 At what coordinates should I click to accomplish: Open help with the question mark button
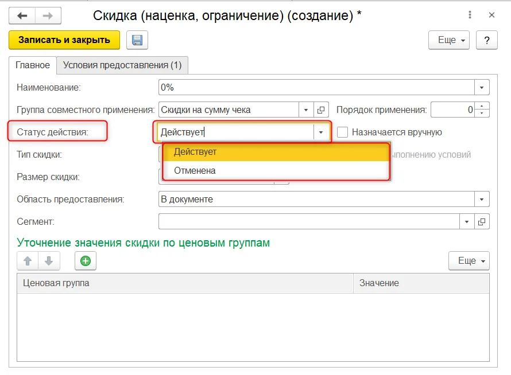[x=486, y=40]
